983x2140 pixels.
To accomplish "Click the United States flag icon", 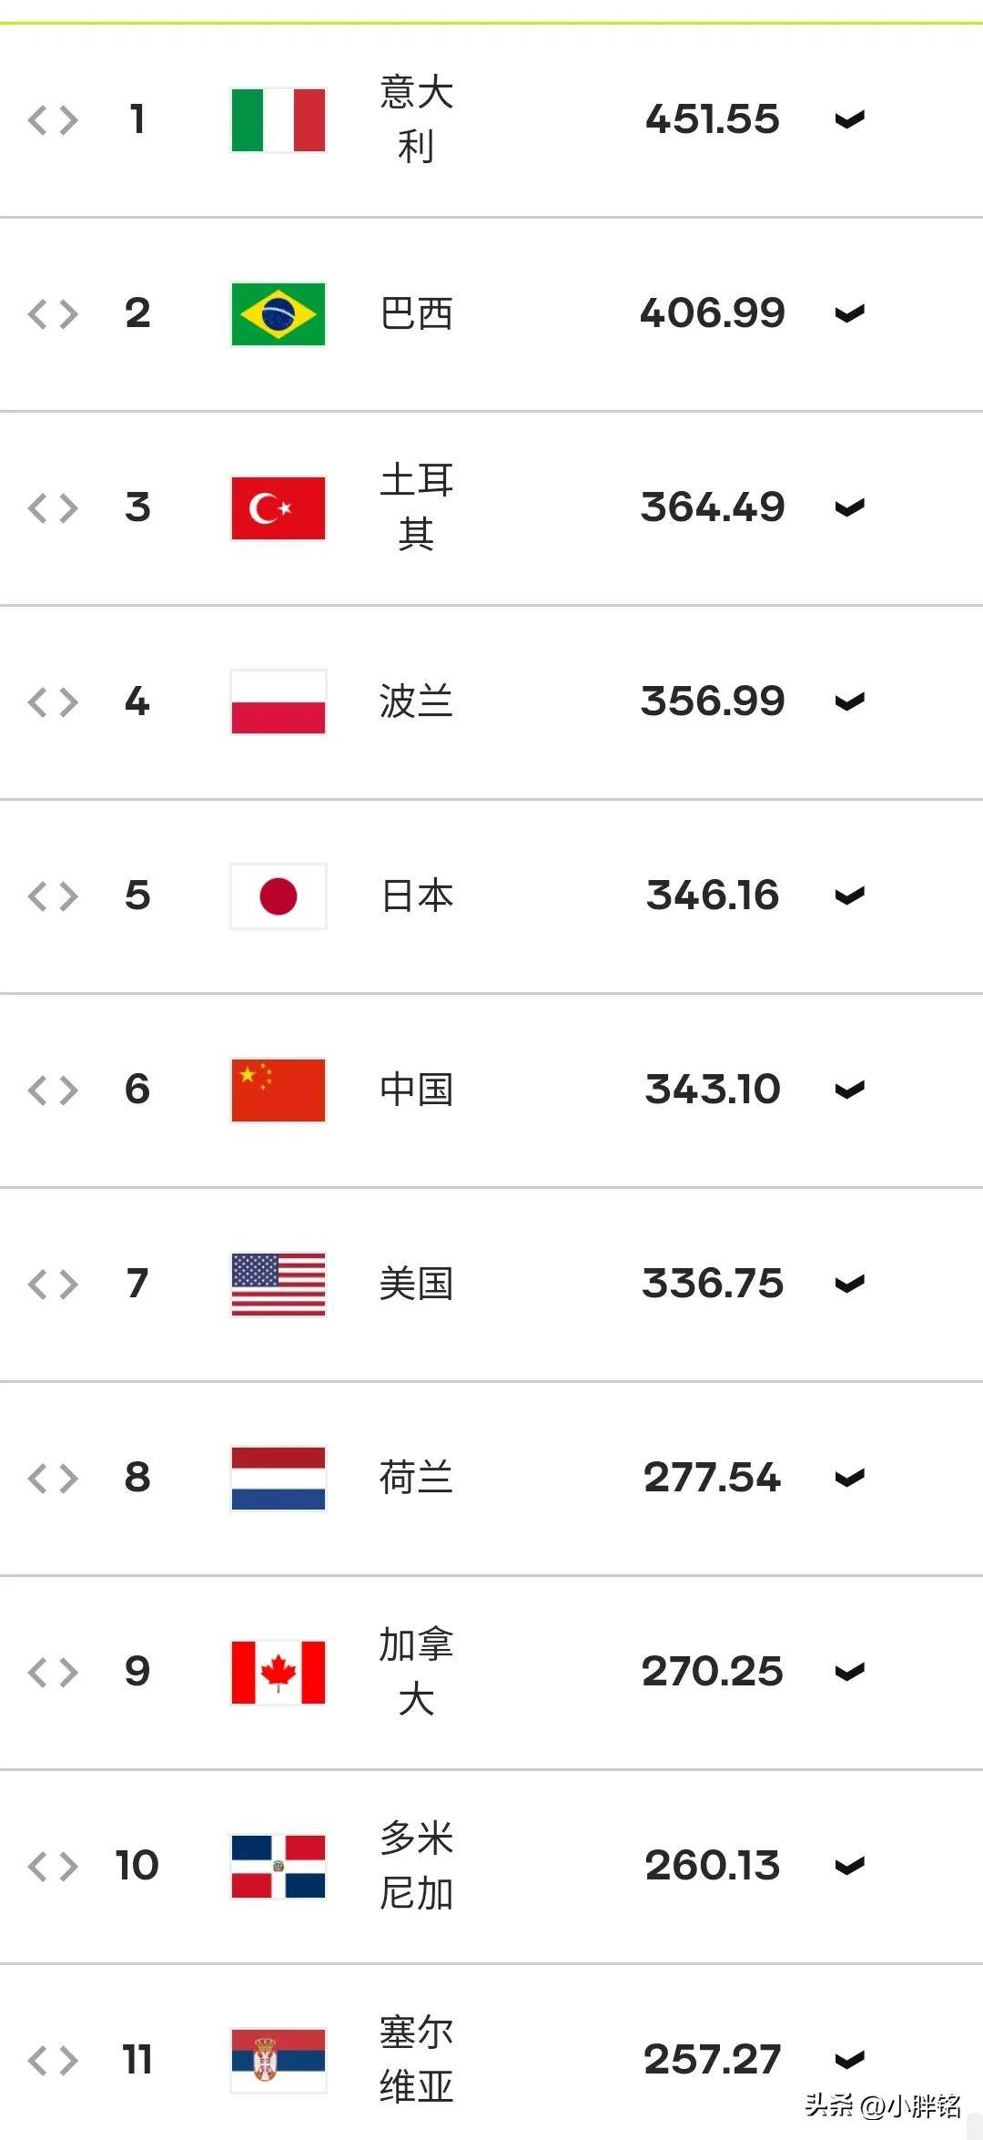I will [279, 1285].
